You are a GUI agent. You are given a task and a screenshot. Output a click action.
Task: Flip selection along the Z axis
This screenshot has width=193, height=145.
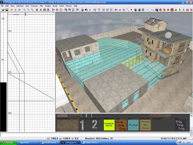19,10
